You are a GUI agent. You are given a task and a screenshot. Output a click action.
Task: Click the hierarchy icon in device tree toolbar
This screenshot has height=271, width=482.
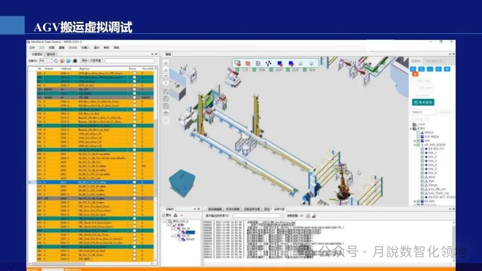[175, 215]
